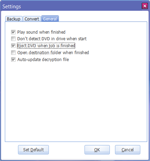Image resolution: width=150 pixels, height=161 pixels.
Task: Untick Eject DVD when job is finished box
Action: coord(13,46)
